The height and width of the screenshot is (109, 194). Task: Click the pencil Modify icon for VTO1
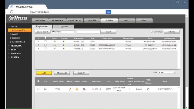pyautogui.click(x=70, y=89)
